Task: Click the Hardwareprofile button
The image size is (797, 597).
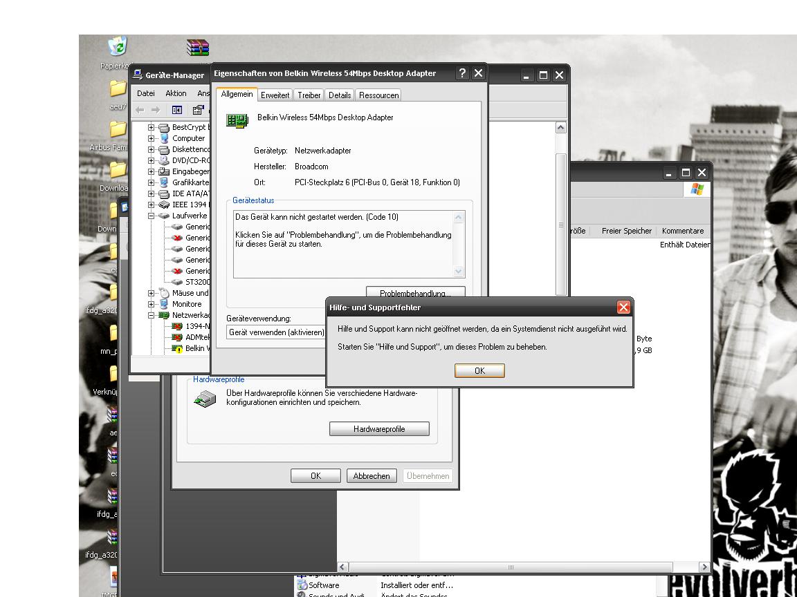Action: 379,429
